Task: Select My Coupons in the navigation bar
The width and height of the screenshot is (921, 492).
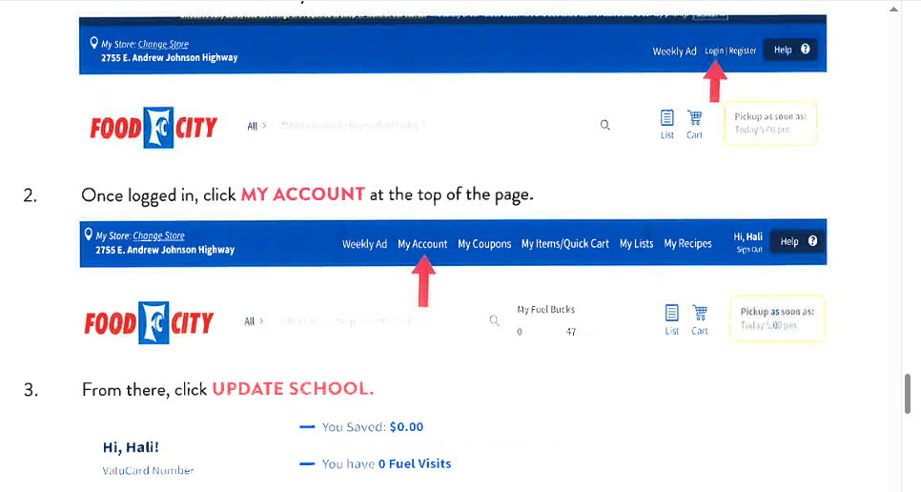Action: pyautogui.click(x=484, y=244)
